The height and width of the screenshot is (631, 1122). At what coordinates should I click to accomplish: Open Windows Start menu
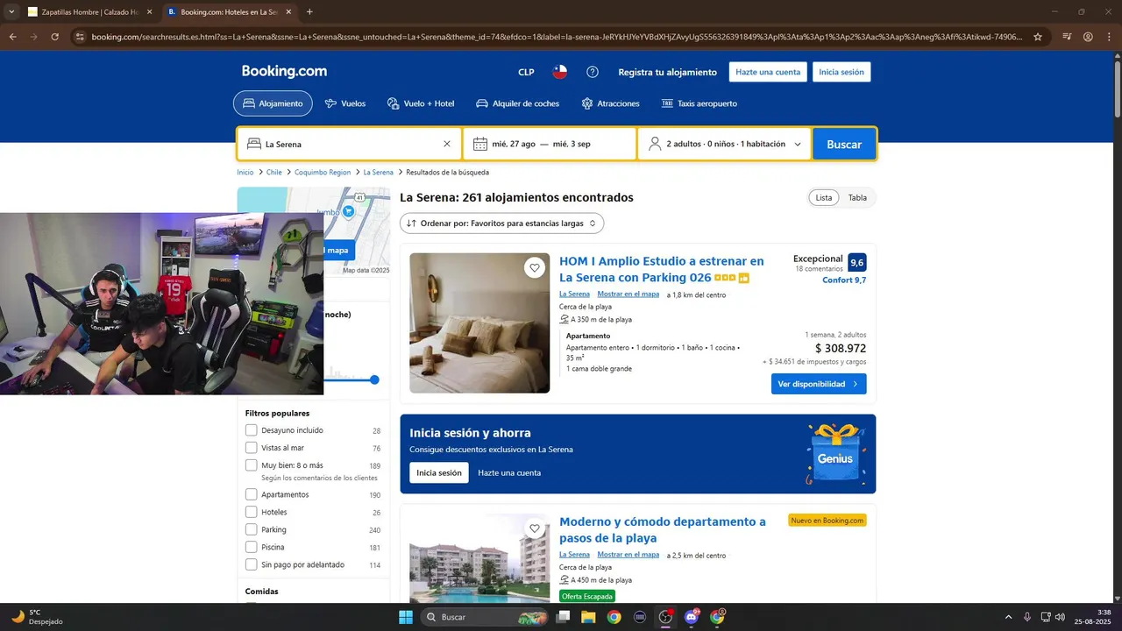point(406,617)
